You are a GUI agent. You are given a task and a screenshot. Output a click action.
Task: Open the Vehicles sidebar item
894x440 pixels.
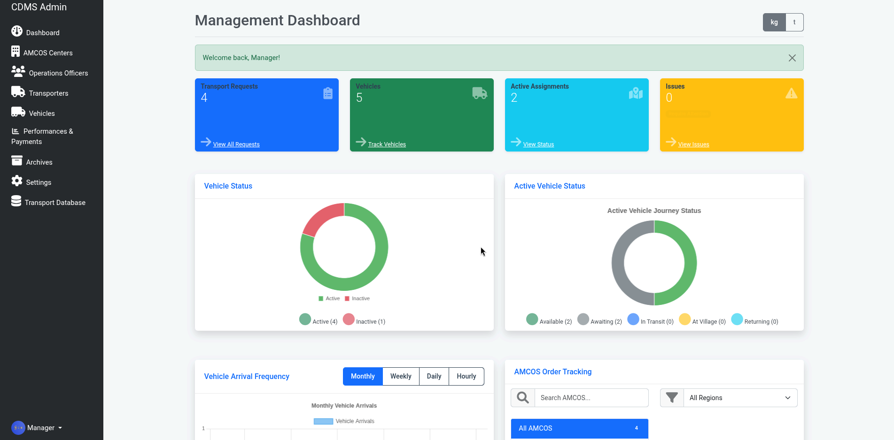(33, 113)
